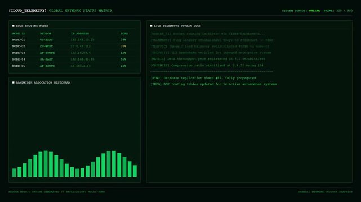Image resolution: width=361 pixels, height=202 pixels.
Task: Click the square marker beside BANDWIDTH ALLOCATION HISTOGRAM
Action: [14, 82]
